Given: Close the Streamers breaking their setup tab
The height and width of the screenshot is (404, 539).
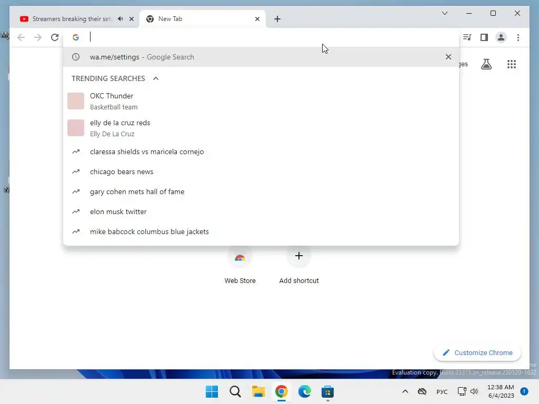Looking at the screenshot, I should 131,19.
